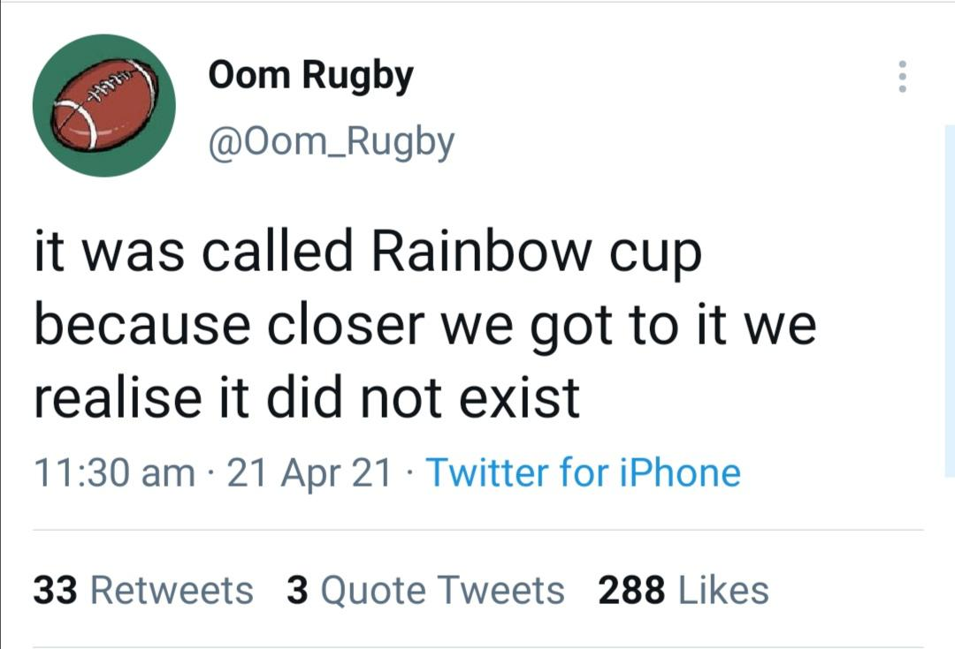Click the rugby ball profile avatar
The image size is (955, 649).
tap(104, 106)
